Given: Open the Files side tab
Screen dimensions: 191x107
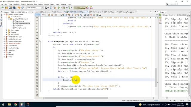Looking at the screenshot, I should coord(1,24).
